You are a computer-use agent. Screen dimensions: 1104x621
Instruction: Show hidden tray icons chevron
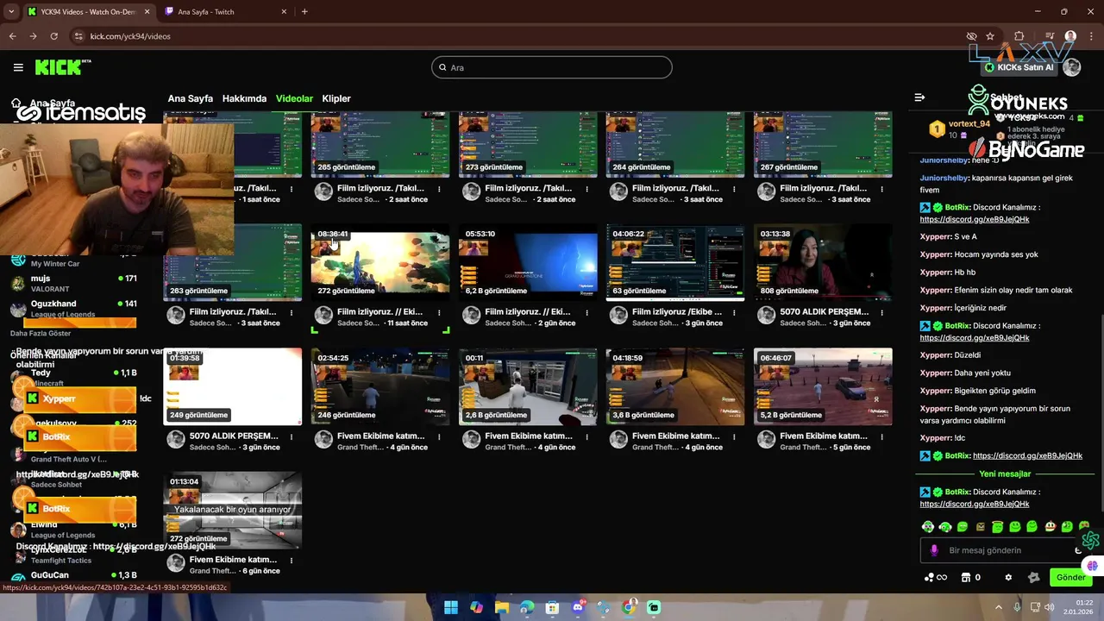click(x=999, y=607)
